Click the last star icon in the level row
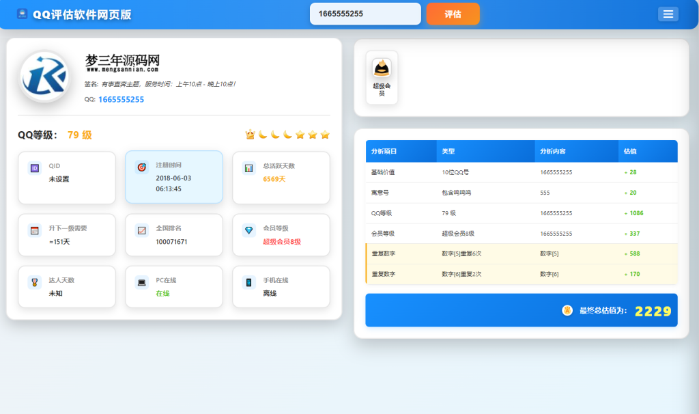The width and height of the screenshot is (699, 414). (325, 135)
